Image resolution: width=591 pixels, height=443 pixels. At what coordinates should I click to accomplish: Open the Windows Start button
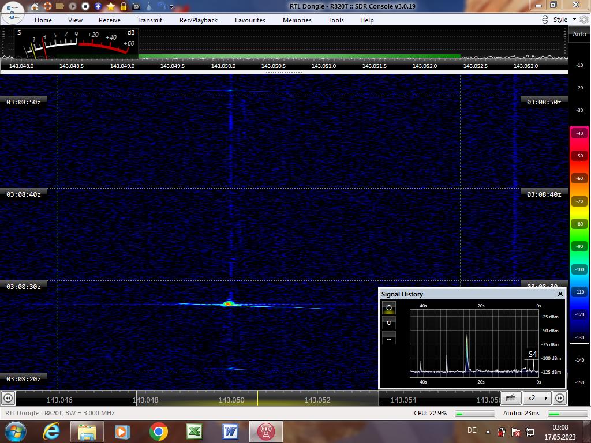pos(16,431)
